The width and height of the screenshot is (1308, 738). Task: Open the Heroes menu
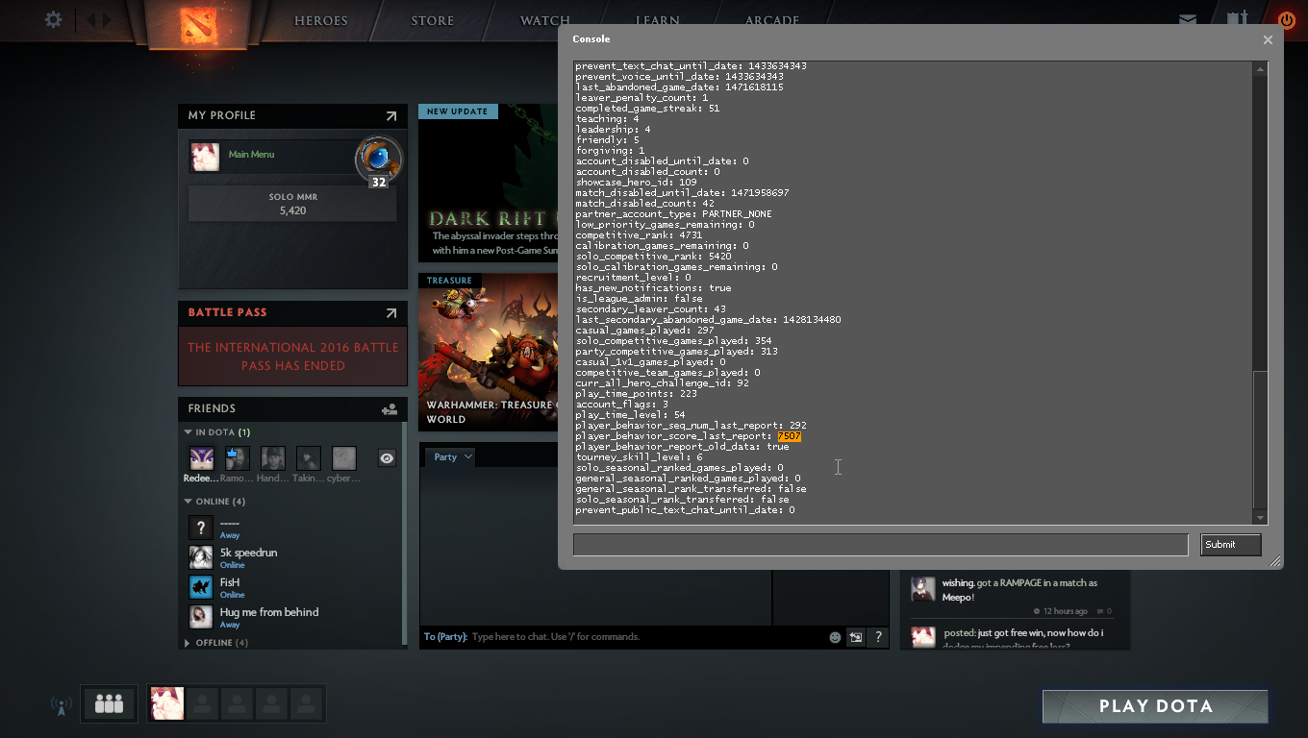click(321, 20)
